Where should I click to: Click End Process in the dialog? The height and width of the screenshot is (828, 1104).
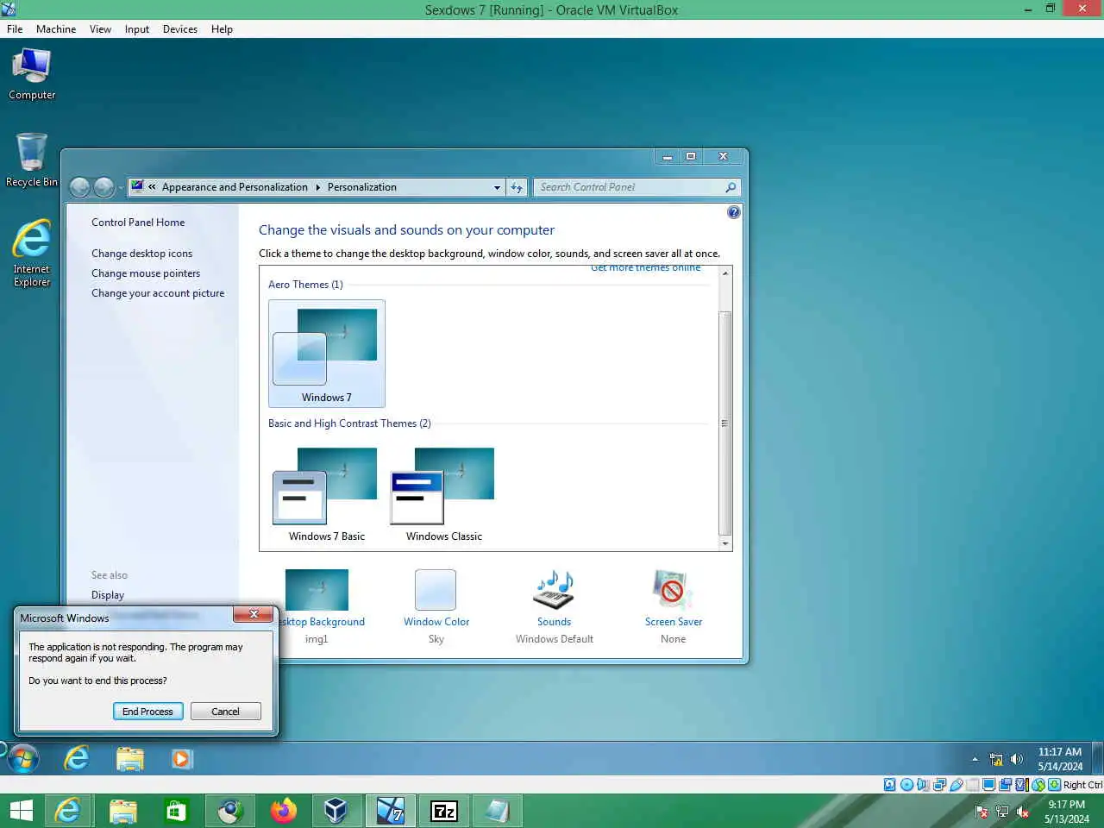coord(147,712)
